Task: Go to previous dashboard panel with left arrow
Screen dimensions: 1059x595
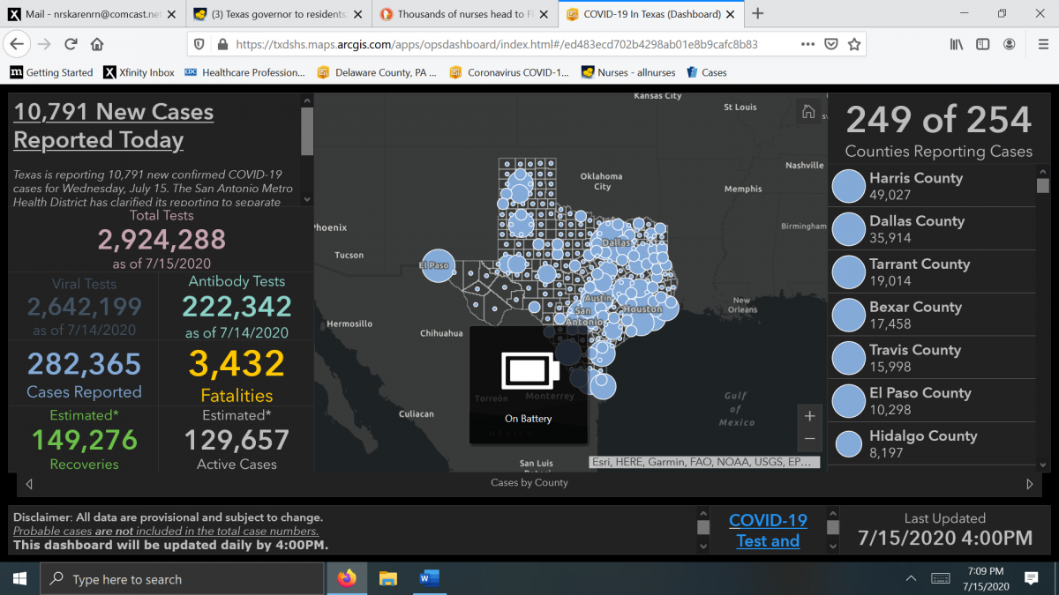Action: click(29, 484)
